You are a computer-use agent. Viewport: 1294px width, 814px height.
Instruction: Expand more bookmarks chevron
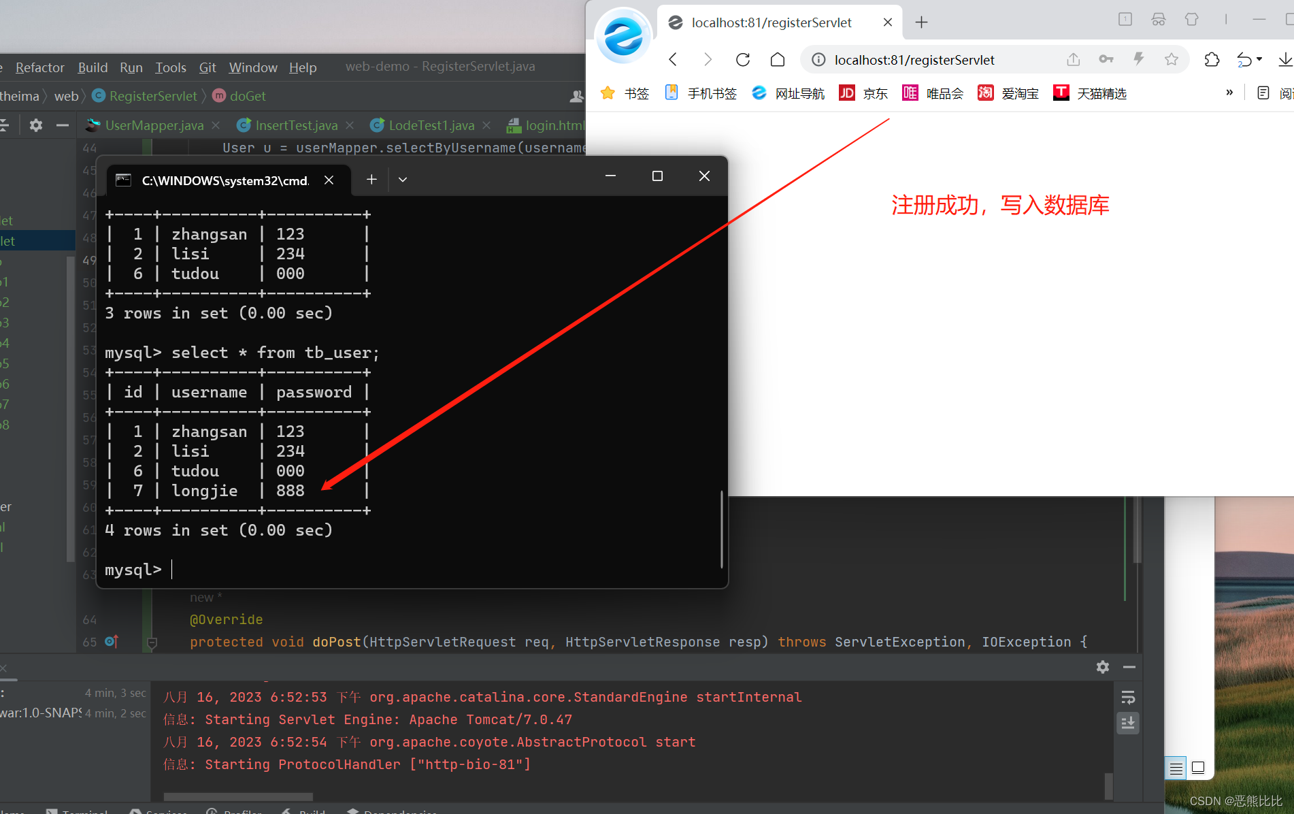[x=1229, y=93]
